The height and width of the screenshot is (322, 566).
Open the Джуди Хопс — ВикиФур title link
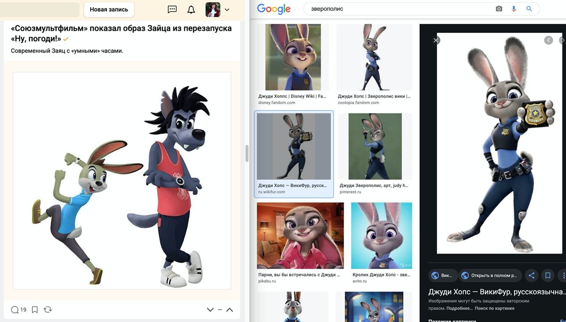tap(497, 292)
